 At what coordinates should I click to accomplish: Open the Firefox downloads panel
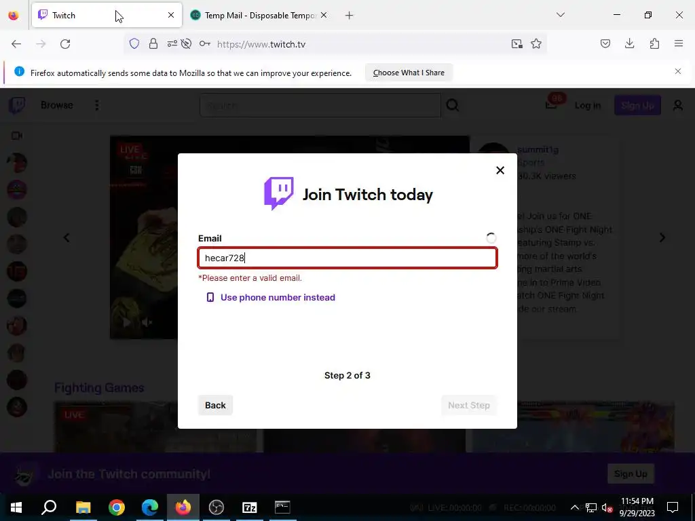[629, 43]
